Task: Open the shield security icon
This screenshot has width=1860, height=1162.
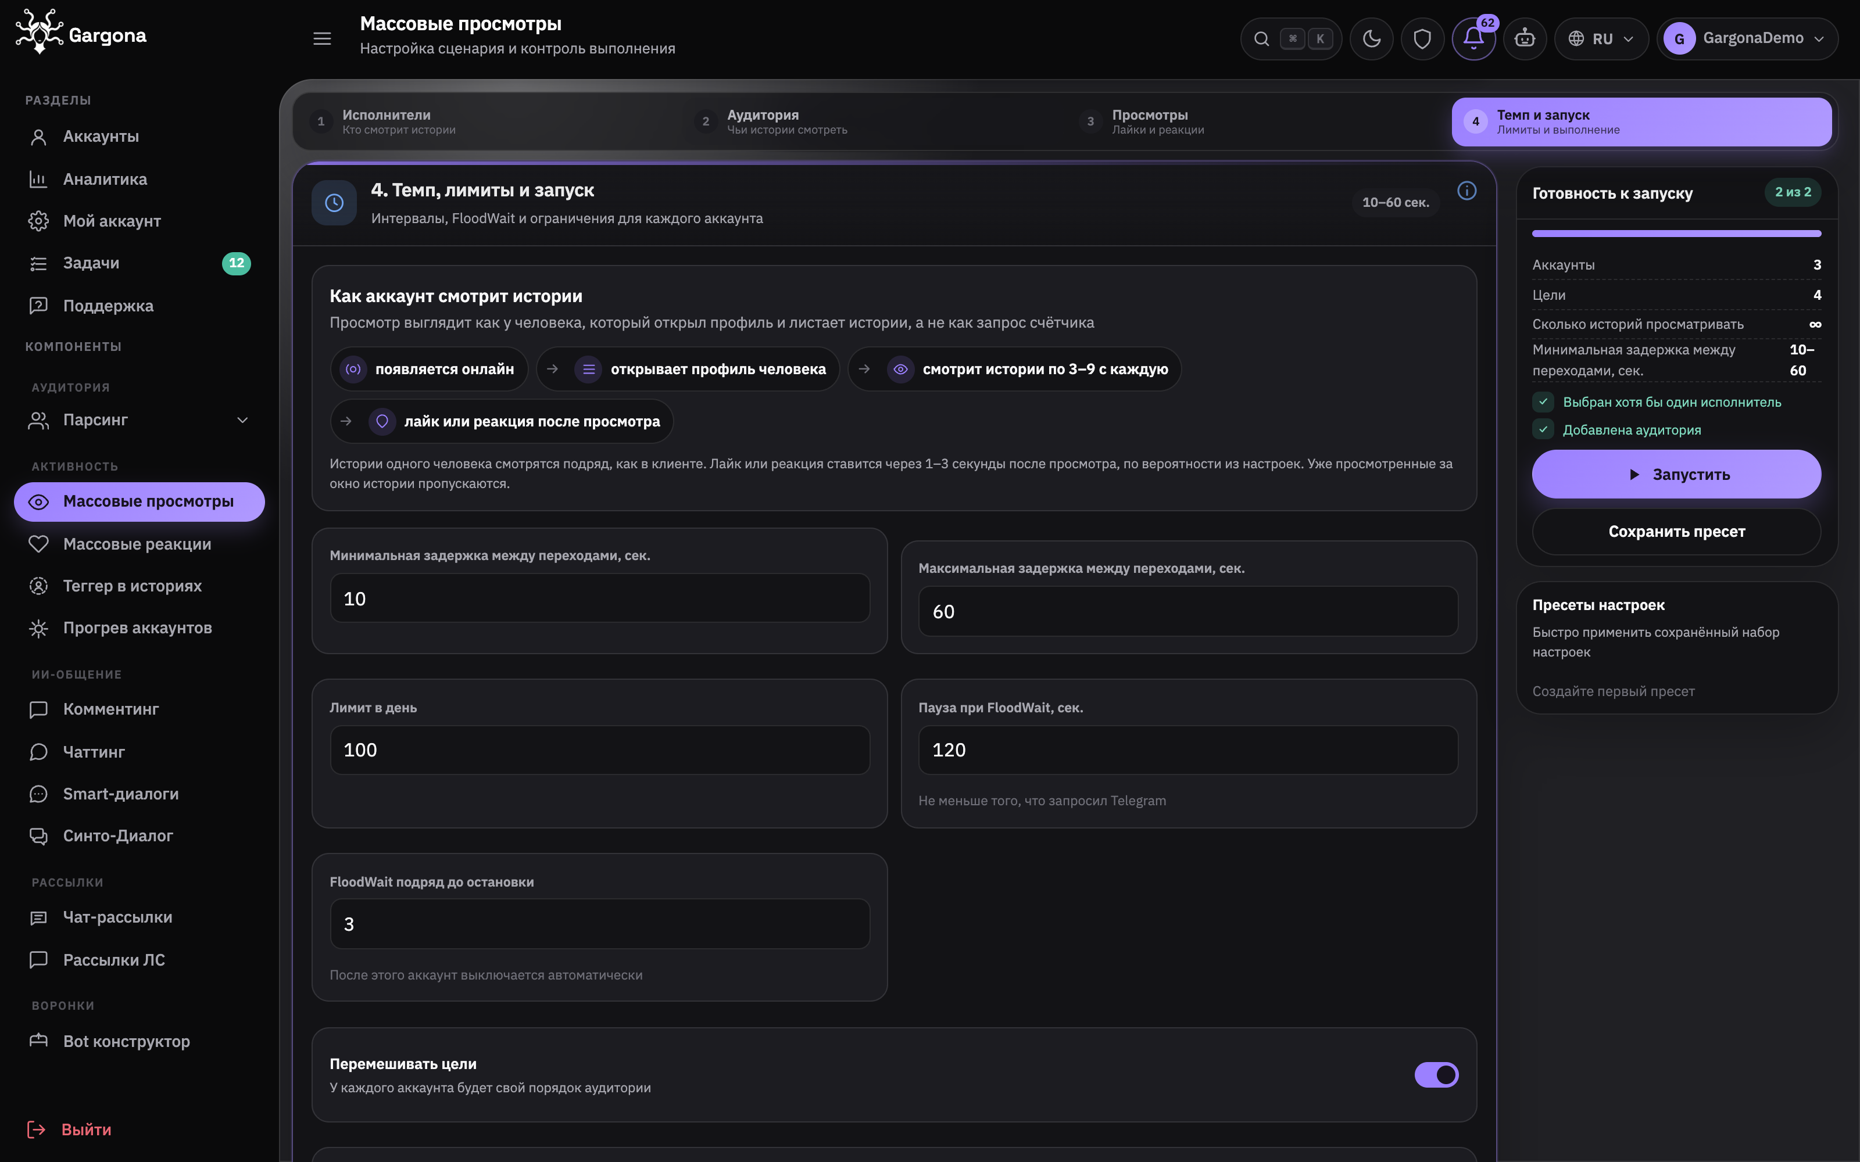Action: (1423, 38)
